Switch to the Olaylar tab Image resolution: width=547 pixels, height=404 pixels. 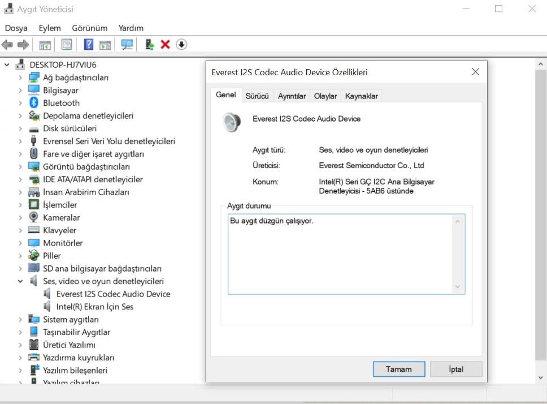pyautogui.click(x=325, y=96)
